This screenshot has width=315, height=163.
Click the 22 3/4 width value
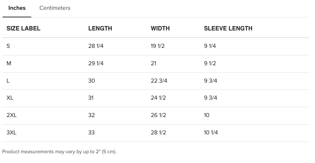coord(159,81)
